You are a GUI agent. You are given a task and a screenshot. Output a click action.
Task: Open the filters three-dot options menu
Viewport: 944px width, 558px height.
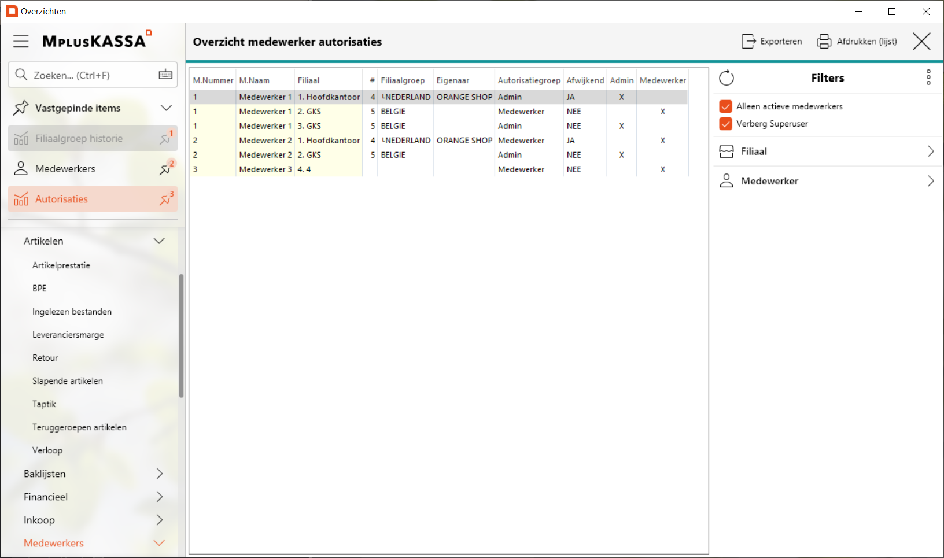pyautogui.click(x=928, y=77)
